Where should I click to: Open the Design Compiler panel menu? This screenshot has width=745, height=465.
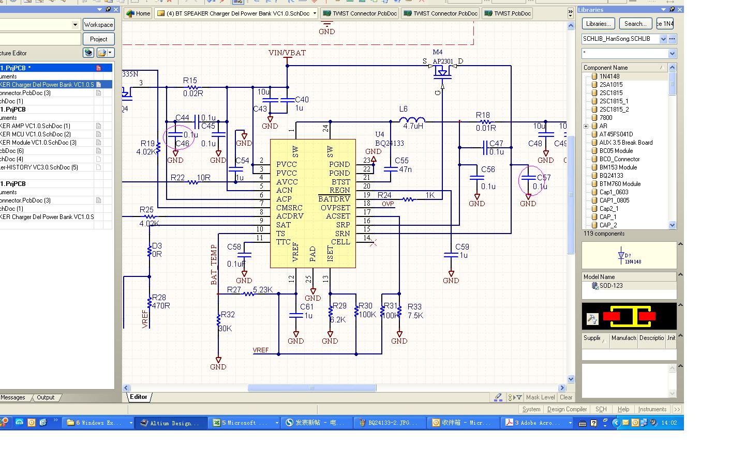pyautogui.click(x=567, y=409)
